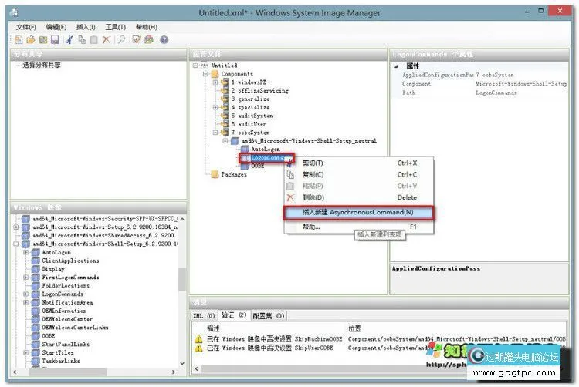
Task: Click the red X delete toolbar icon
Action: (x=106, y=39)
